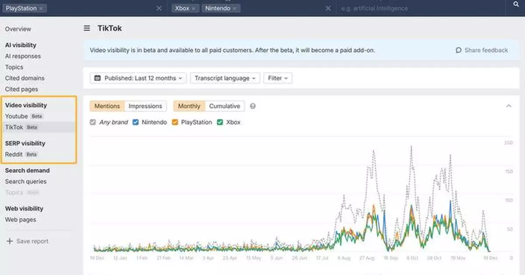Click the plus icon next to Save report
525x275 pixels.
coord(9,241)
